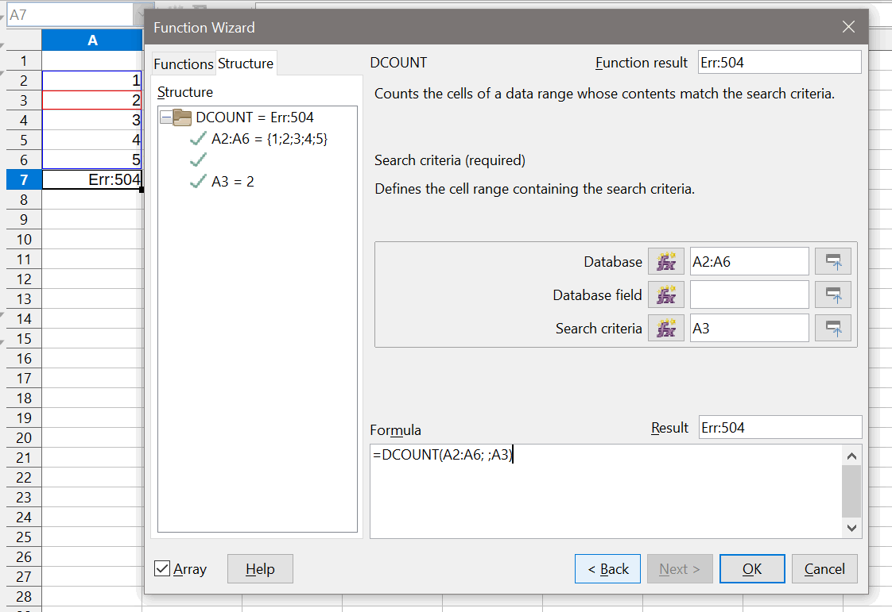Toggle the Array checkbox
This screenshot has height=612, width=892.
point(162,568)
